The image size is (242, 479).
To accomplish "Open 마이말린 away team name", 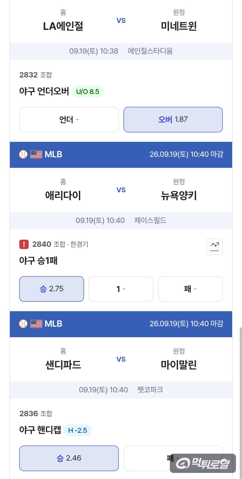I will tap(179, 365).
